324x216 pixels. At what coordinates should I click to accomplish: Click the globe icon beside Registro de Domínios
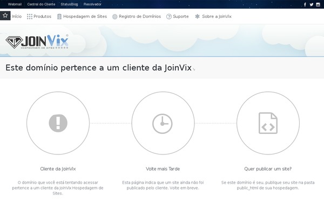[x=114, y=17]
